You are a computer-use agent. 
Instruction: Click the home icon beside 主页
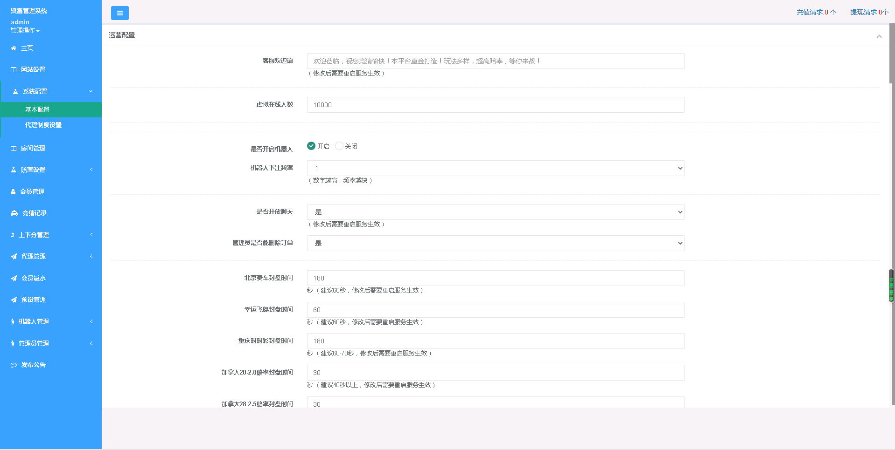[x=14, y=48]
